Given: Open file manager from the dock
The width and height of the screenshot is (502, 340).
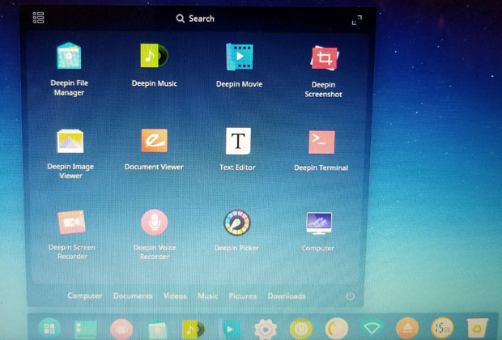Looking at the screenshot, I should 158,329.
